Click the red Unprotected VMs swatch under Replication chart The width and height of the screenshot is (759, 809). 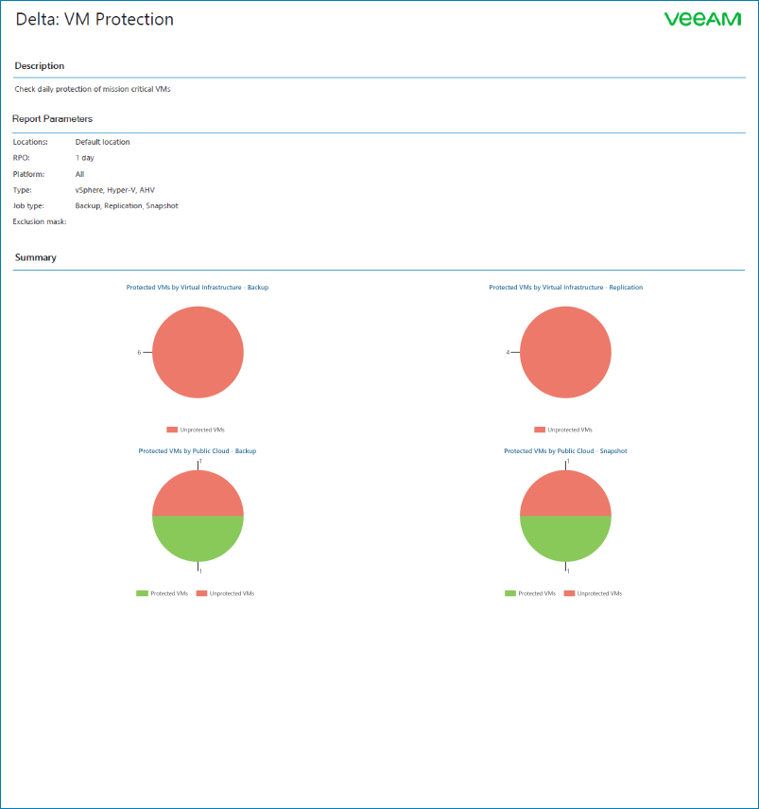[x=540, y=430]
